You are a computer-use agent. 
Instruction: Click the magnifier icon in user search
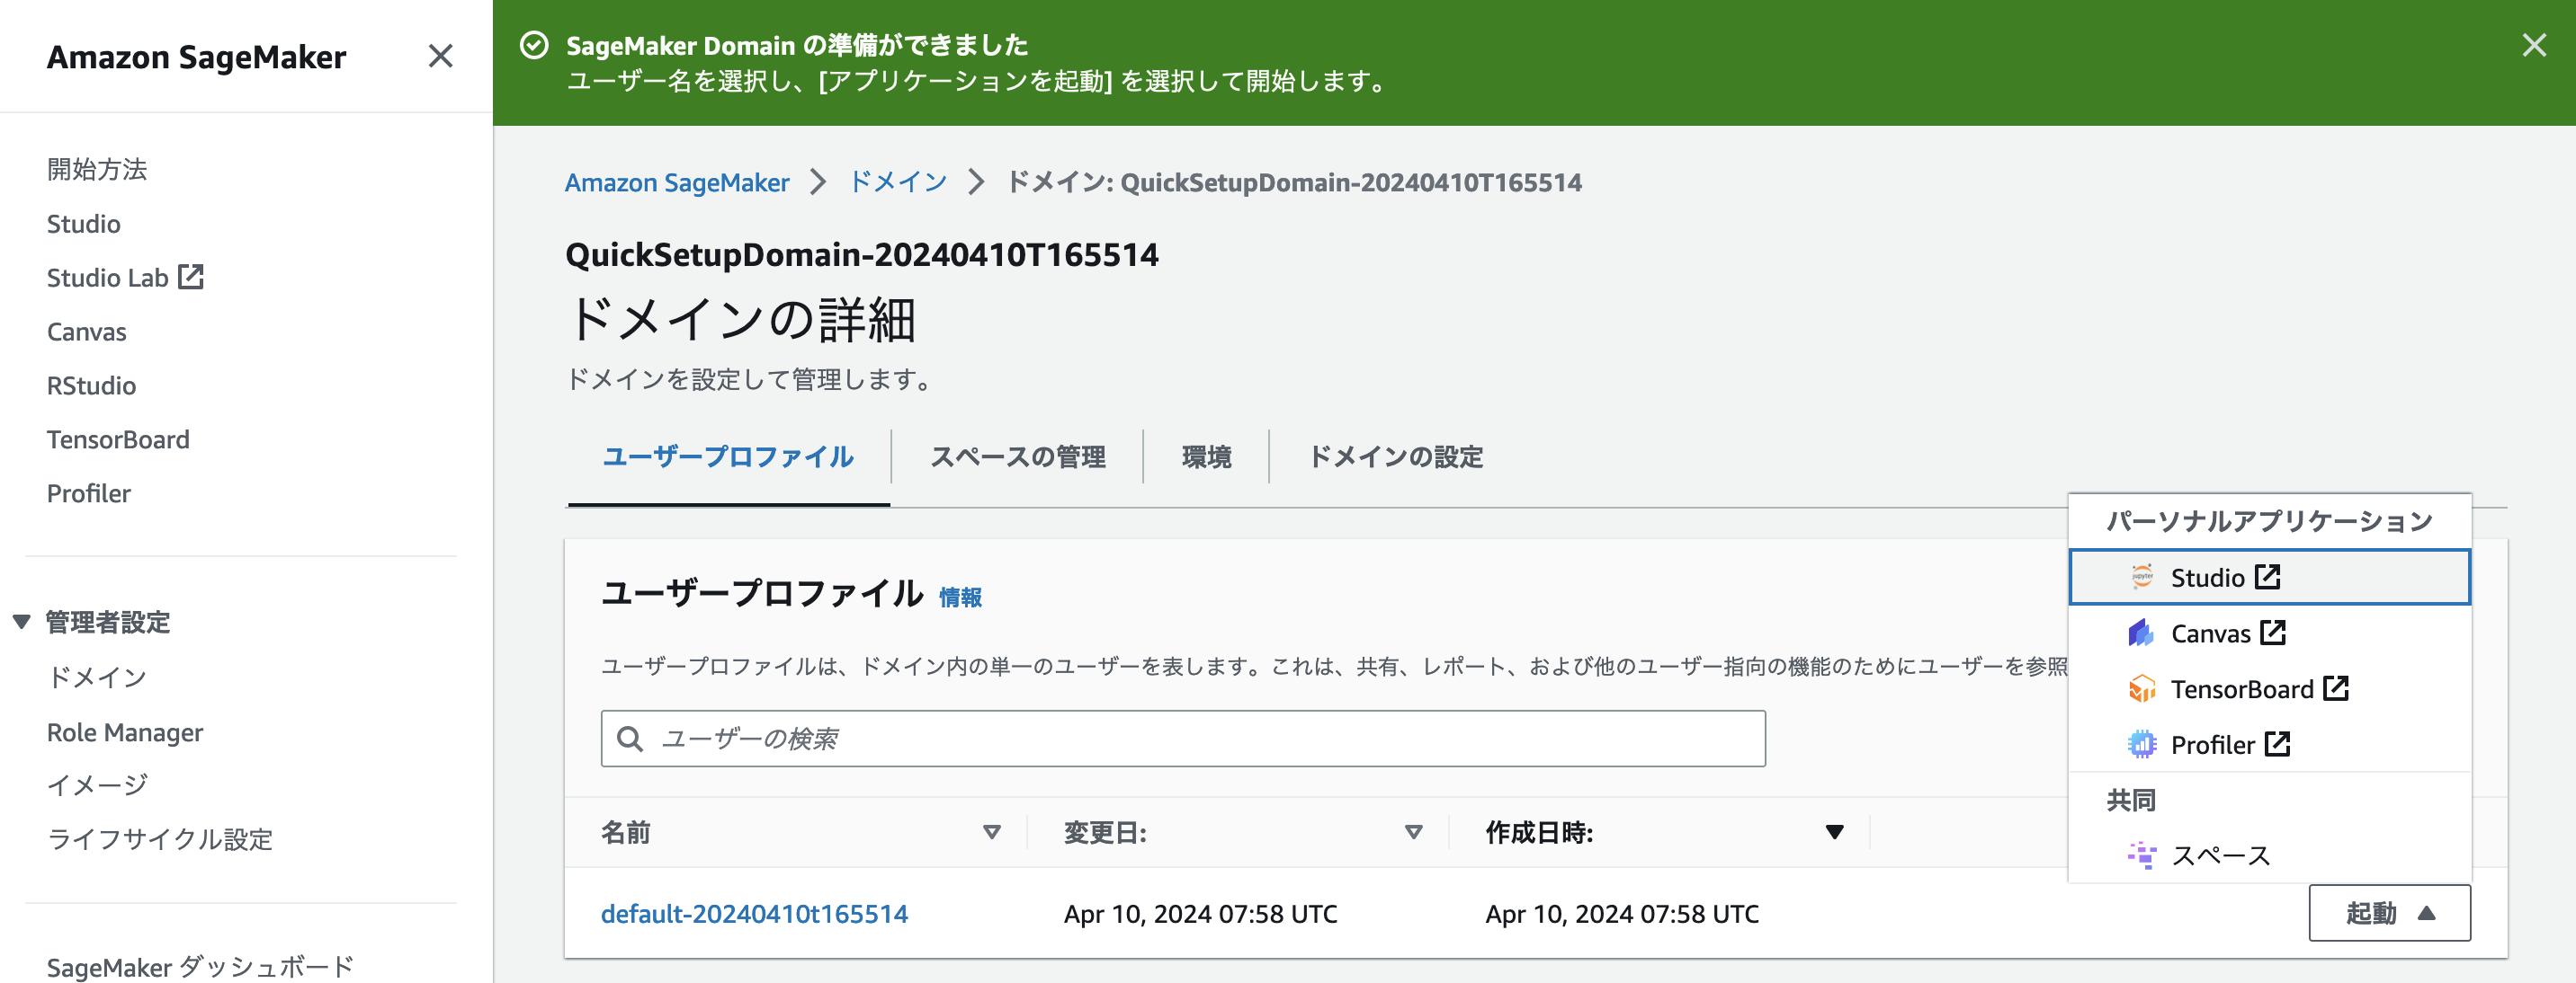coord(630,739)
